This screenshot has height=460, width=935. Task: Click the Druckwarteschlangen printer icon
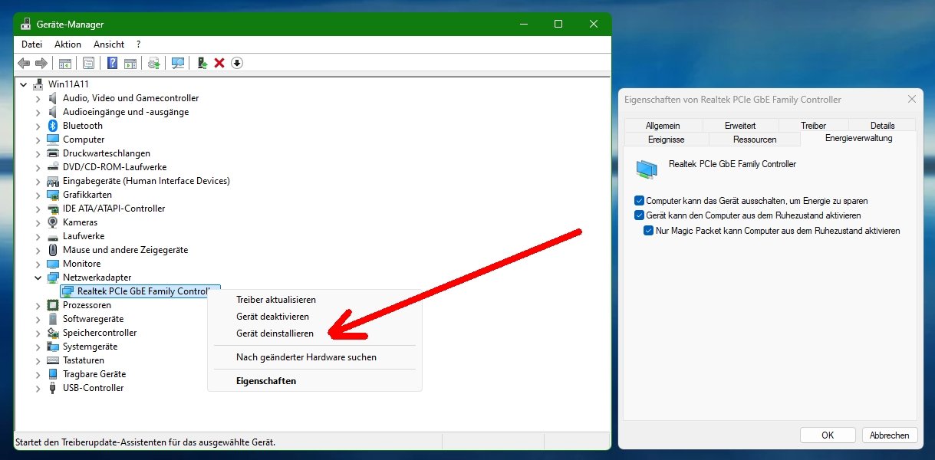click(53, 153)
